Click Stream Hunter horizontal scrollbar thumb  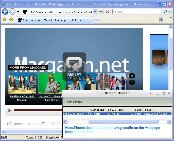click(x=123, y=122)
